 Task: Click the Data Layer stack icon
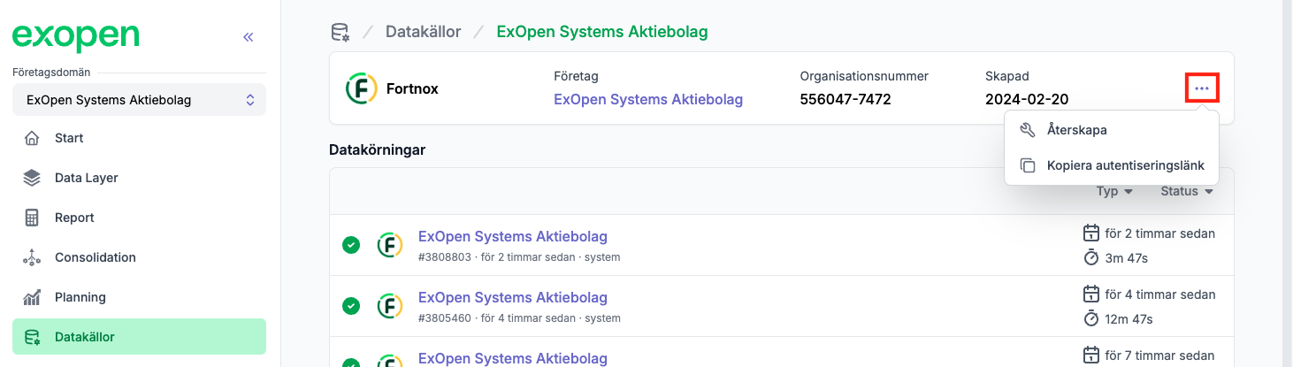pyautogui.click(x=32, y=178)
